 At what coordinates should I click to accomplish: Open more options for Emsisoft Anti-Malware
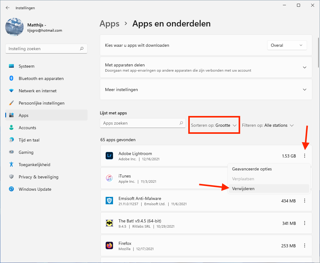click(304, 201)
